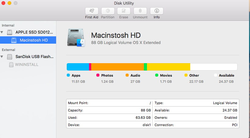Screen dimensions: 250x138
Task: Click the 88 GB Capacity value
Action: pos(146,110)
